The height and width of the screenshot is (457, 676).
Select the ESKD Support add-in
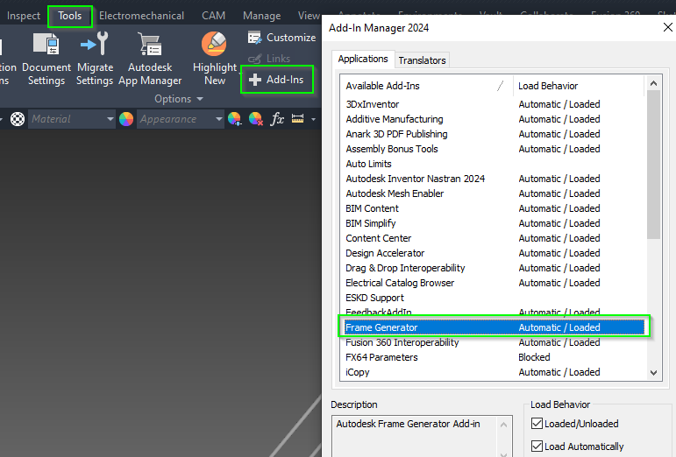tap(494, 298)
